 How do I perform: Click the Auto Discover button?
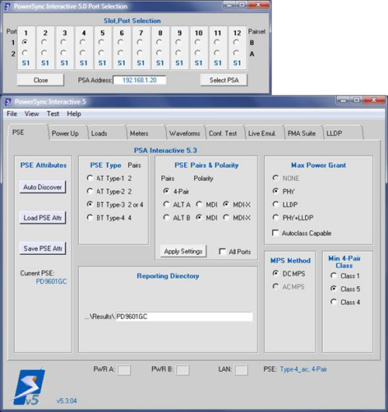click(x=43, y=187)
